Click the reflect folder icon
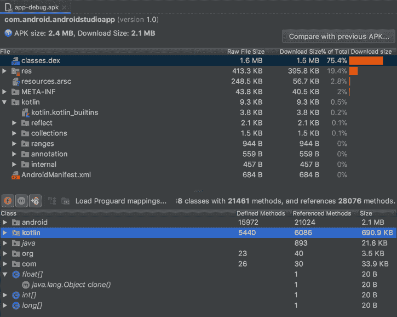397x317 pixels. click(x=25, y=123)
